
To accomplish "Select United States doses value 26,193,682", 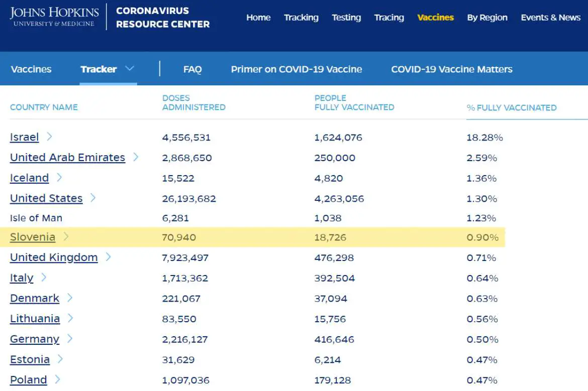I will 189,198.
